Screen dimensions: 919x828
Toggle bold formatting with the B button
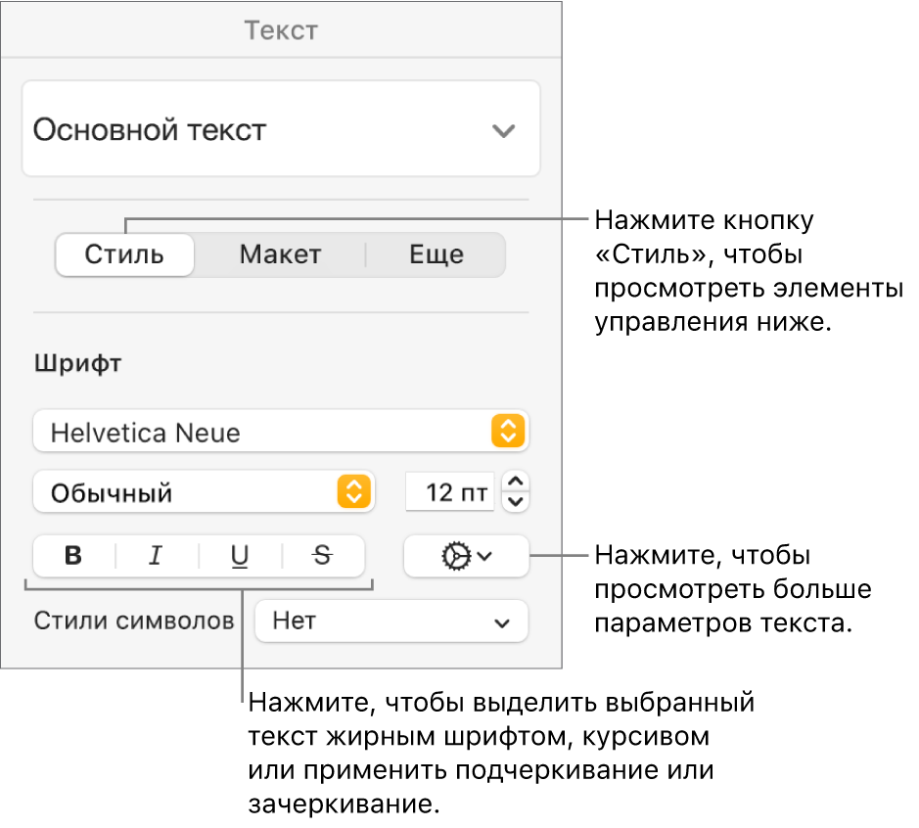(73, 556)
